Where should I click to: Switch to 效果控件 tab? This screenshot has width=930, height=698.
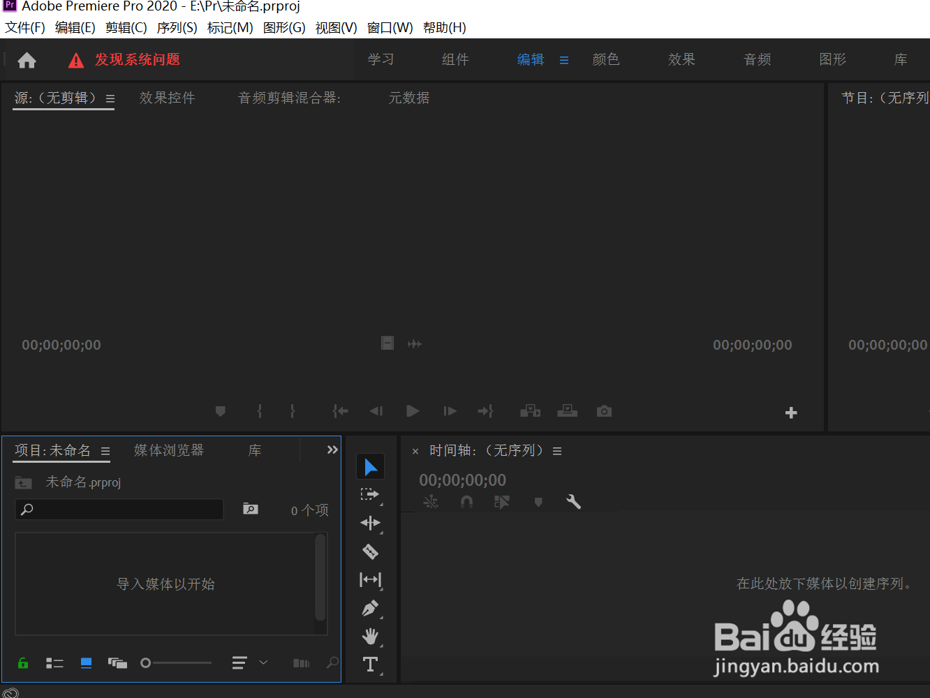(x=168, y=98)
